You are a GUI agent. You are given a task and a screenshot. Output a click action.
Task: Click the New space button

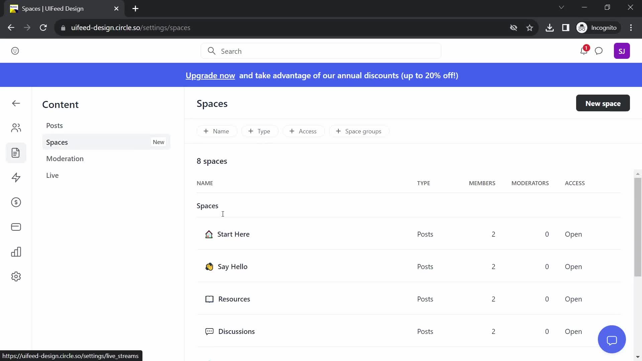pyautogui.click(x=603, y=103)
